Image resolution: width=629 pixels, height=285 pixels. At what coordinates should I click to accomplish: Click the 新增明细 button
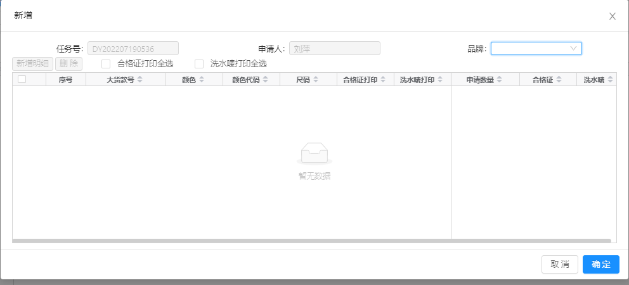[33, 64]
